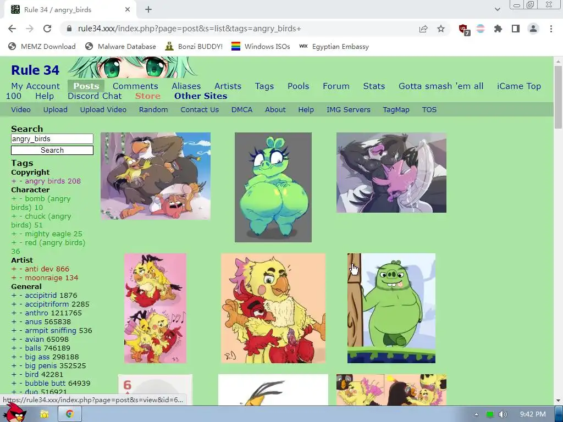Screen dimensions: 563x422
Task: Open the Aliases page
Action: [186, 86]
